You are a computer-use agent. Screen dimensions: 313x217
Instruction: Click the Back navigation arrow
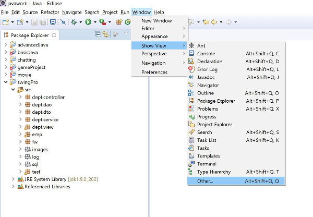214,22
